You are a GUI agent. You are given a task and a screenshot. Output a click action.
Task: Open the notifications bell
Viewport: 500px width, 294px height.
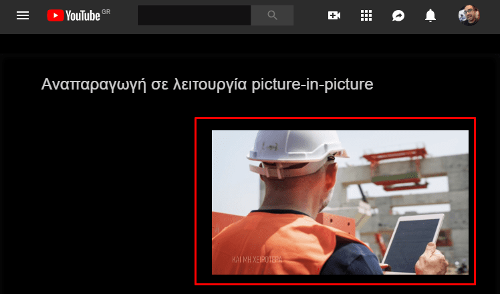coord(430,15)
